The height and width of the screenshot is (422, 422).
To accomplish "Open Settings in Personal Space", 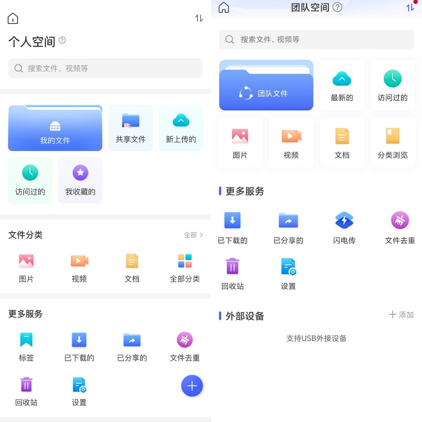I will (79, 390).
